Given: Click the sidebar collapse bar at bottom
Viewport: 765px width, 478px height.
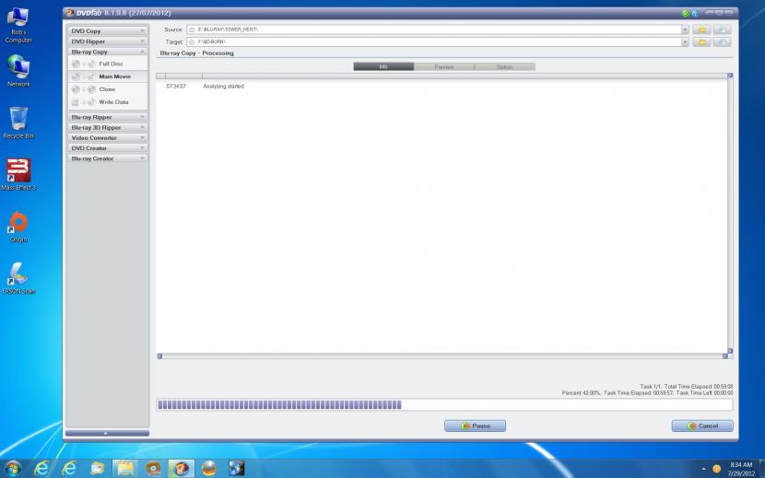Looking at the screenshot, I should click(107, 433).
